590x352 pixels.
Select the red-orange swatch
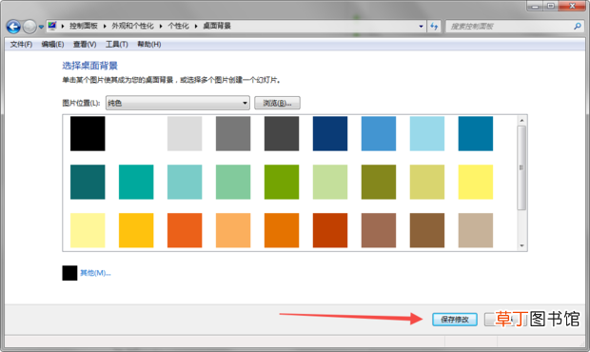[x=185, y=230]
